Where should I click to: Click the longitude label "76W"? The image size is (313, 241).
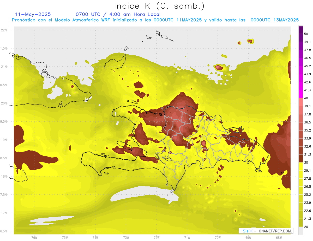(34, 238)
